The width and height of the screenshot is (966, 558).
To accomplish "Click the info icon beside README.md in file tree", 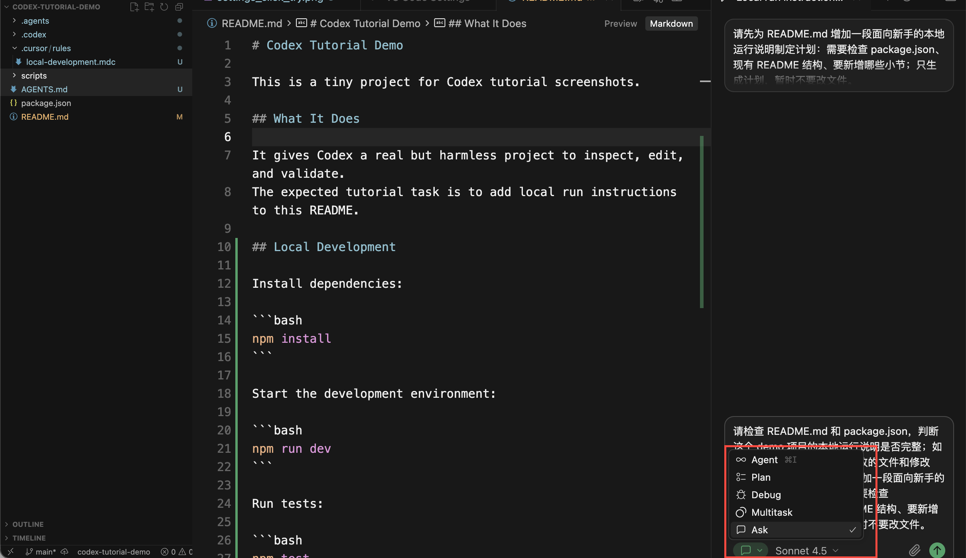I will [x=14, y=117].
